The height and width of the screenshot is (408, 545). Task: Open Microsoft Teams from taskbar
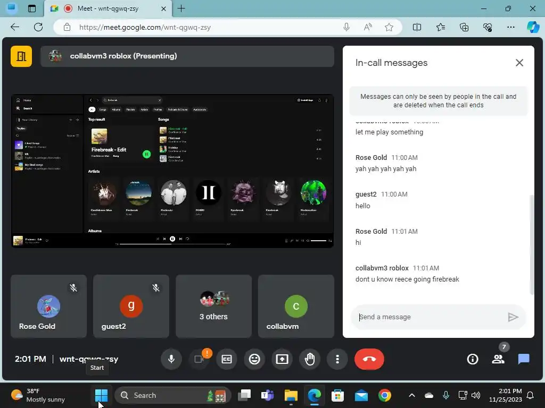(x=267, y=395)
